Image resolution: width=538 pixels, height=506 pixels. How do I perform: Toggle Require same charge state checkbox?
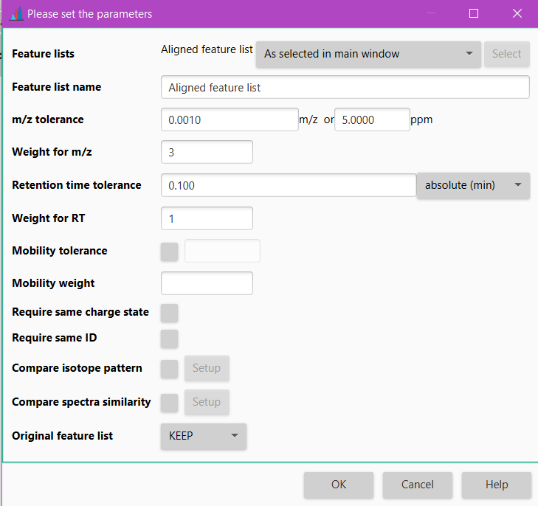[x=170, y=313]
